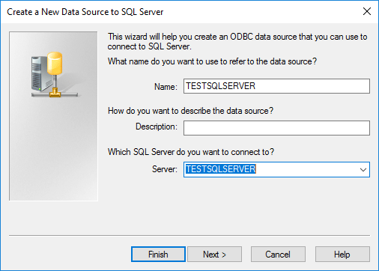Focus the empty Description field

click(x=276, y=128)
